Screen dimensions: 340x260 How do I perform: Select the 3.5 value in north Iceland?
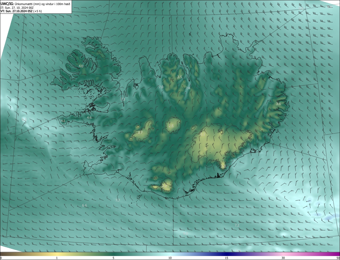[x=180, y=77]
